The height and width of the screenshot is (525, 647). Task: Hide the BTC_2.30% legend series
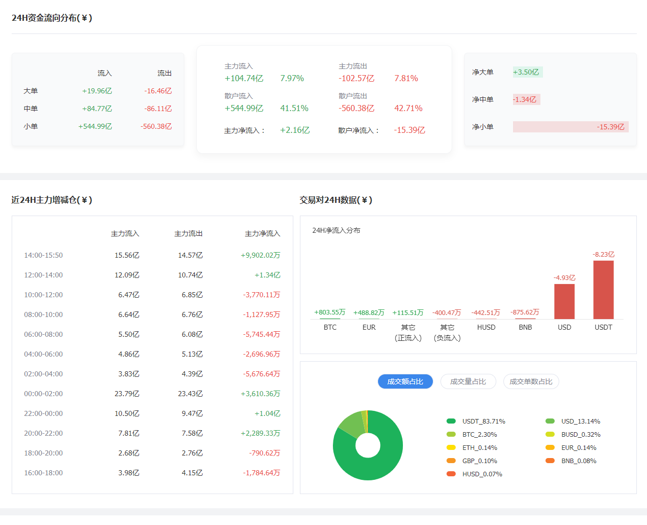click(451, 434)
